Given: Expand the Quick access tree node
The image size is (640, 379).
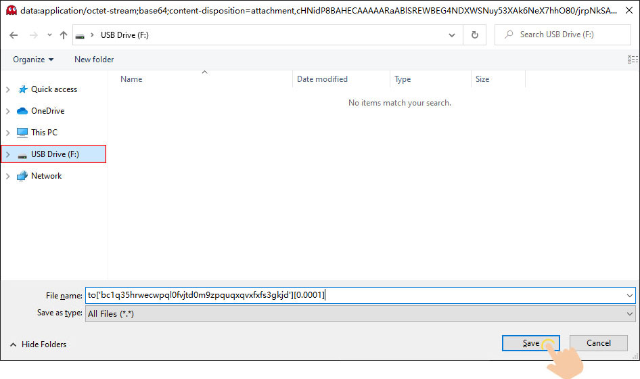Looking at the screenshot, I should (8, 89).
